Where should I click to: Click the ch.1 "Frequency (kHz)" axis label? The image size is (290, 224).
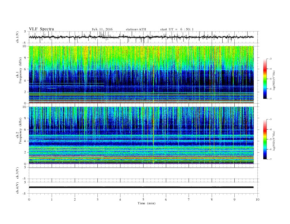pos(21,70)
